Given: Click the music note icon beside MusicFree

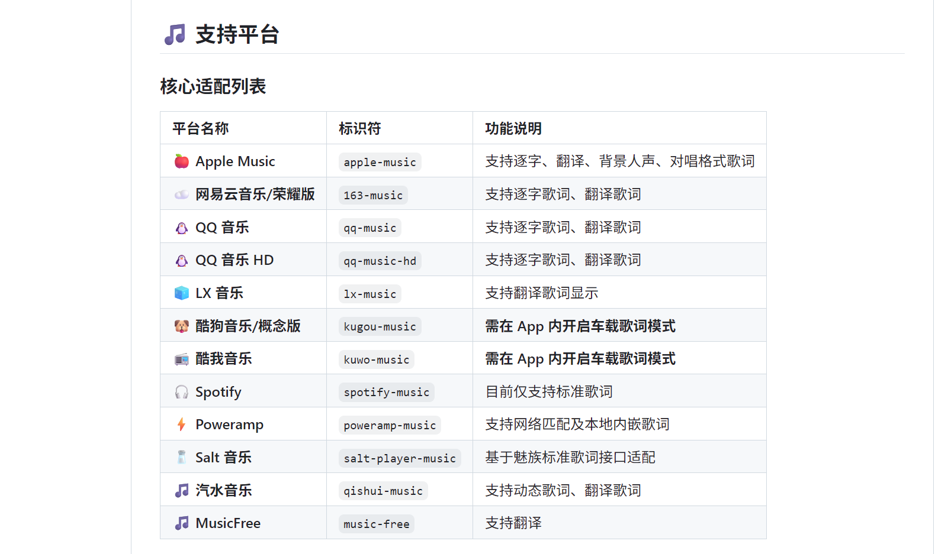Looking at the screenshot, I should point(182,523).
